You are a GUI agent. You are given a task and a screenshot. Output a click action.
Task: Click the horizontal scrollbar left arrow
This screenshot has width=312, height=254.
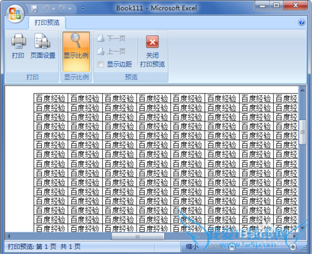click(9, 236)
